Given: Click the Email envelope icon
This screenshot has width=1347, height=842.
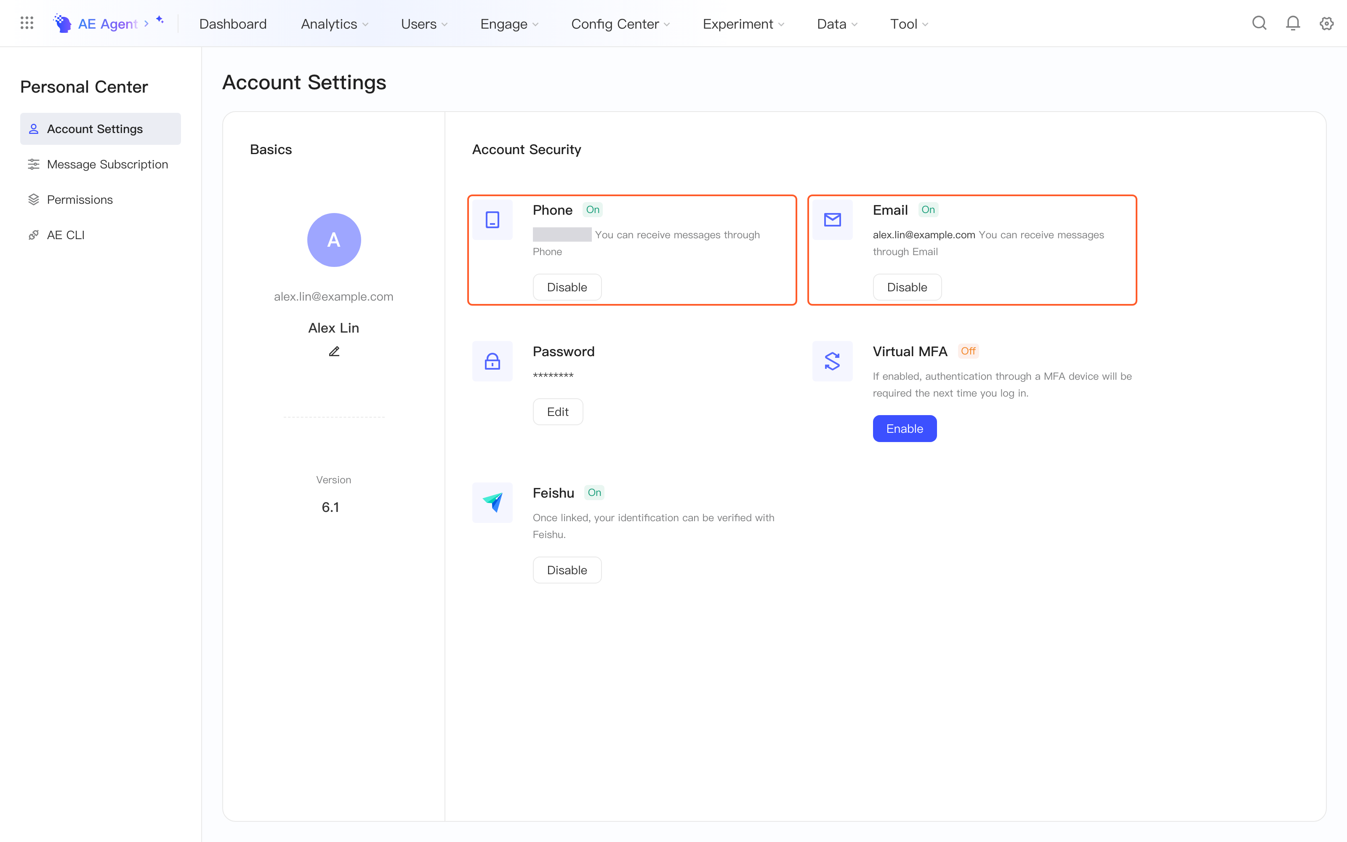Looking at the screenshot, I should pyautogui.click(x=832, y=220).
